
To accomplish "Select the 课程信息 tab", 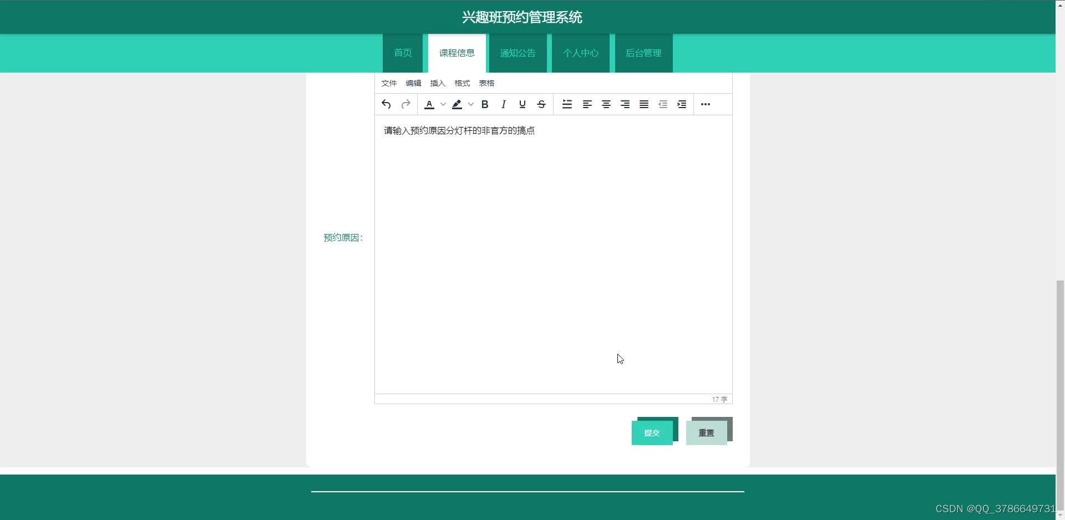I will (457, 53).
